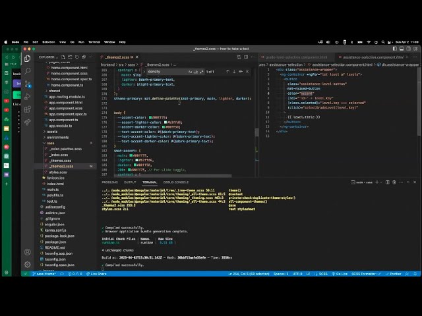
Task: Open the Search view in activity bar
Action: (28, 71)
